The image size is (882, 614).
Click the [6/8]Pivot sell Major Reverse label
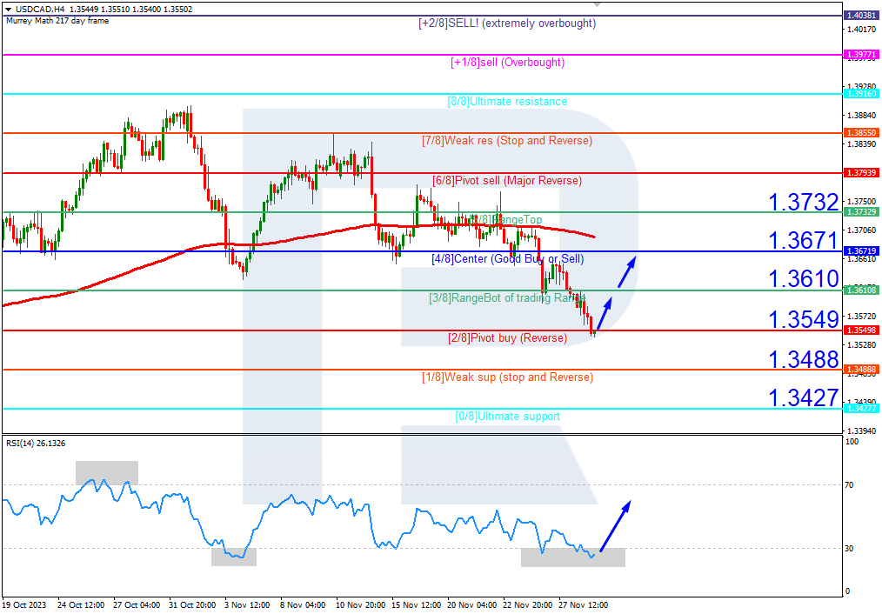[x=507, y=180]
